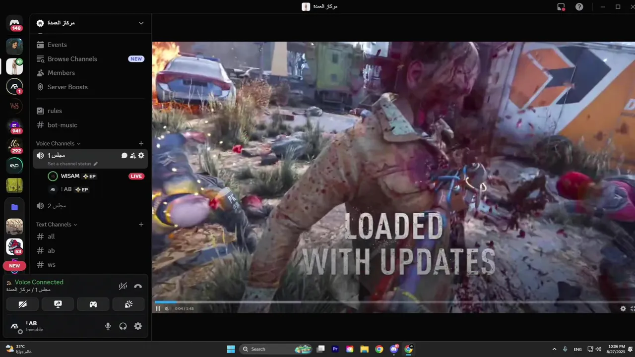The image size is (635, 357).
Task: Open the server with the 941 badge
Action: (x=14, y=126)
